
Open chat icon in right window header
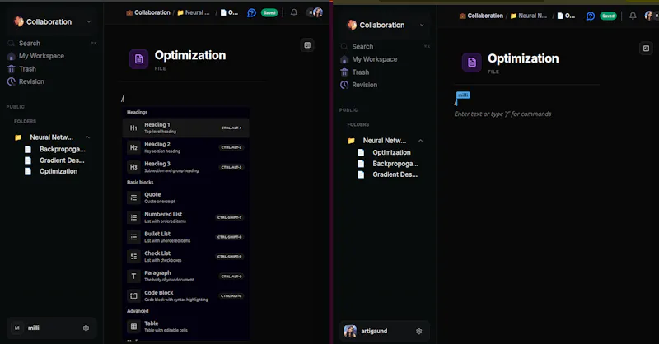pos(591,16)
